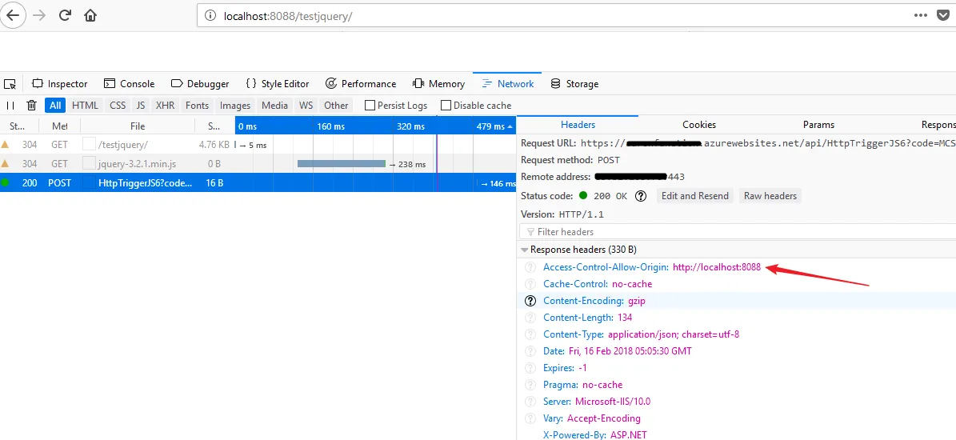The width and height of the screenshot is (956, 440).
Task: Open help for Server header
Action: tap(531, 402)
